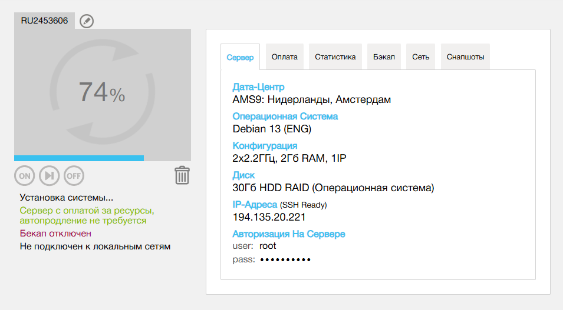
Task: Click the IP-Адреса heading
Action: click(x=255, y=204)
